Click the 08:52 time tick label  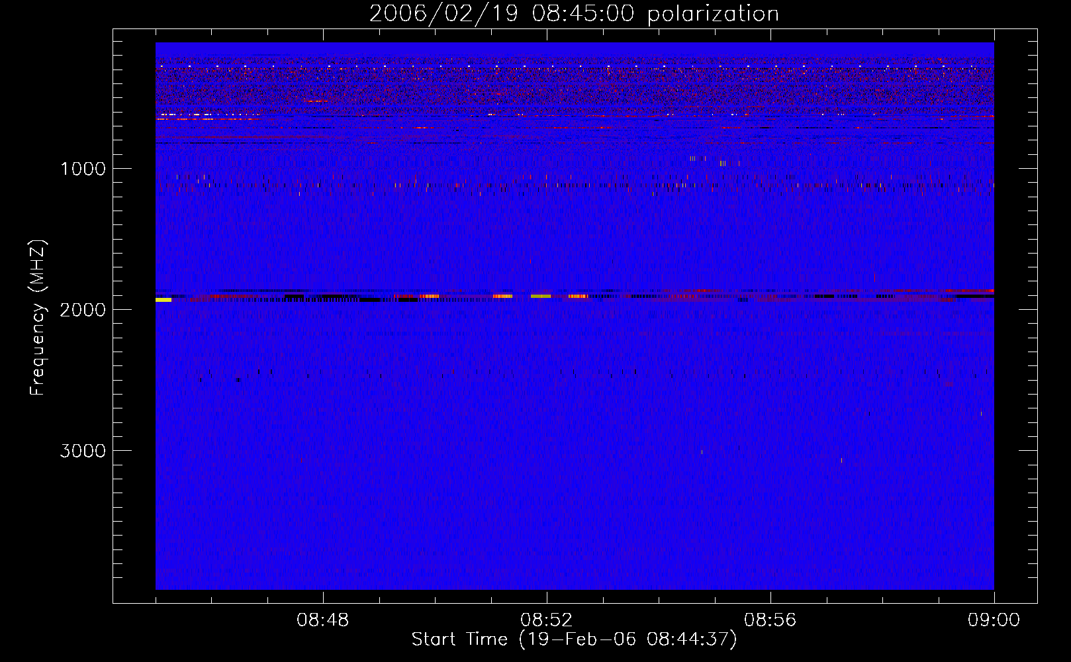[547, 620]
